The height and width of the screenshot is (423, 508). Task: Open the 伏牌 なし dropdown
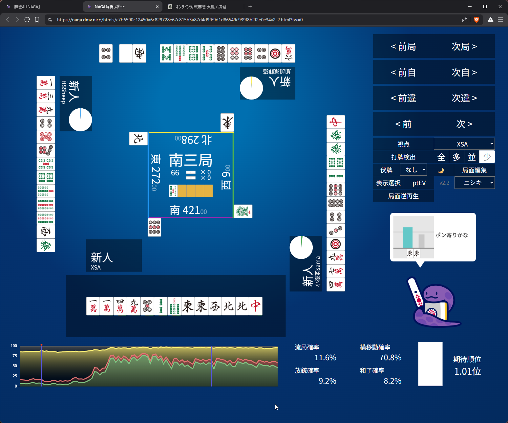pyautogui.click(x=413, y=170)
